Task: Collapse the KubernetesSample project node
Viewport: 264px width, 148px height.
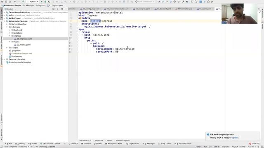Action: pos(5,21)
